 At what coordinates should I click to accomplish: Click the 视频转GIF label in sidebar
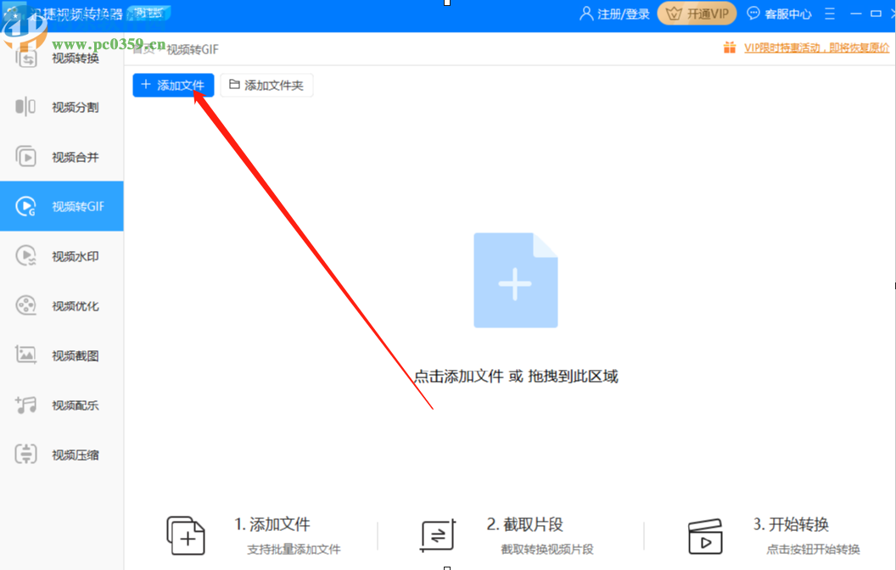78,207
